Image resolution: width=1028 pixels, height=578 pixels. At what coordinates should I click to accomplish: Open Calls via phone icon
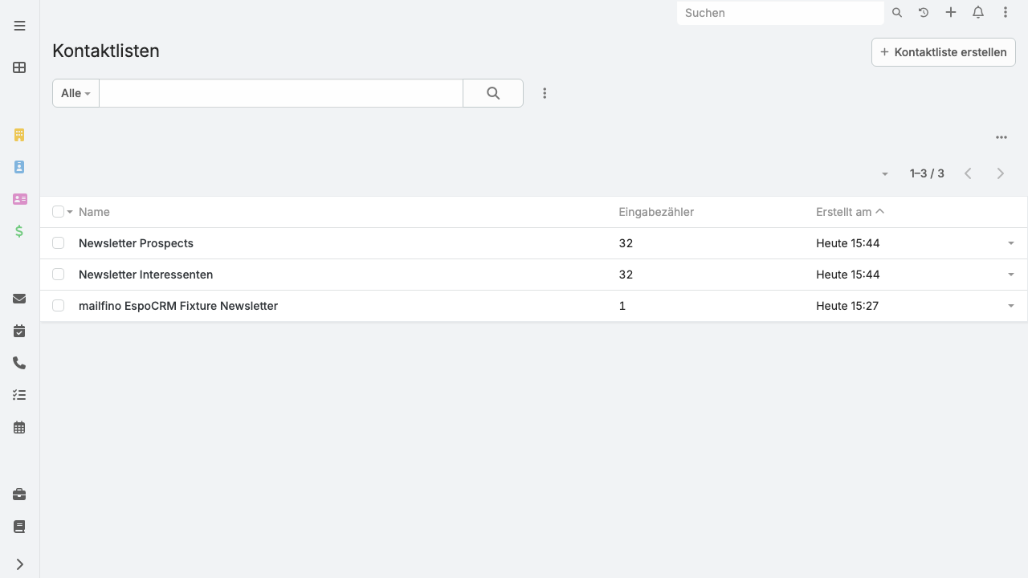click(19, 363)
